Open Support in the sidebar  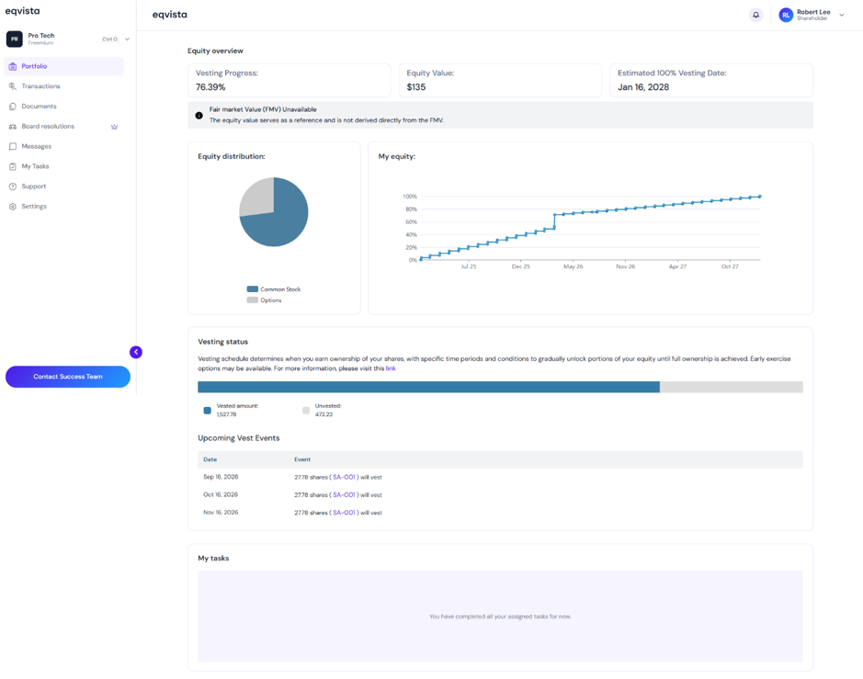[63, 187]
